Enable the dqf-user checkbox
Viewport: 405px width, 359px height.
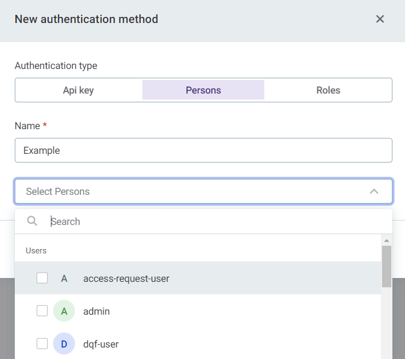tap(42, 344)
